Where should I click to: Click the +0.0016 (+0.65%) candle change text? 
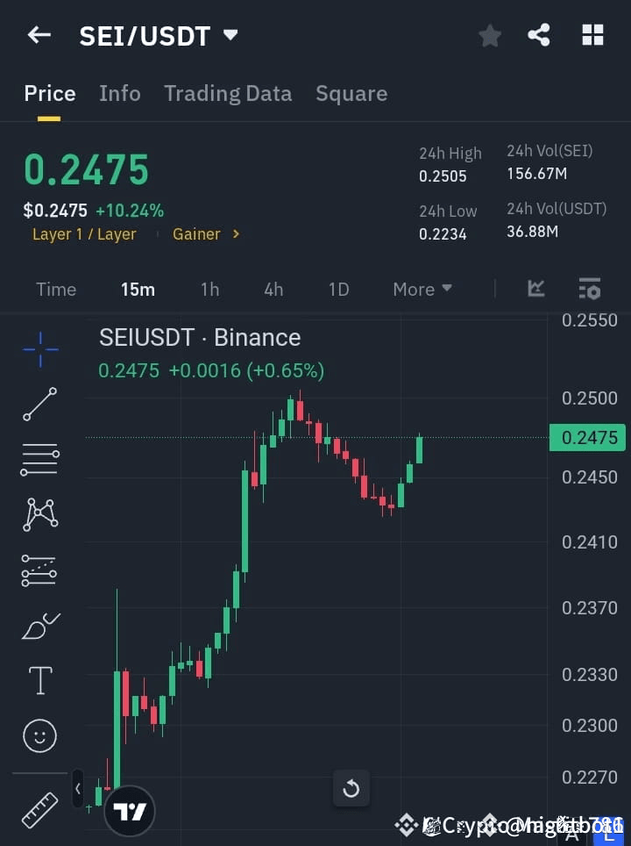point(247,371)
